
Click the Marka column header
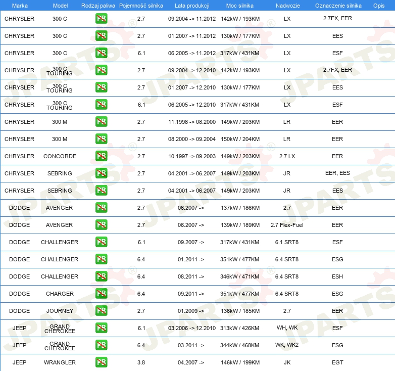(20, 6)
